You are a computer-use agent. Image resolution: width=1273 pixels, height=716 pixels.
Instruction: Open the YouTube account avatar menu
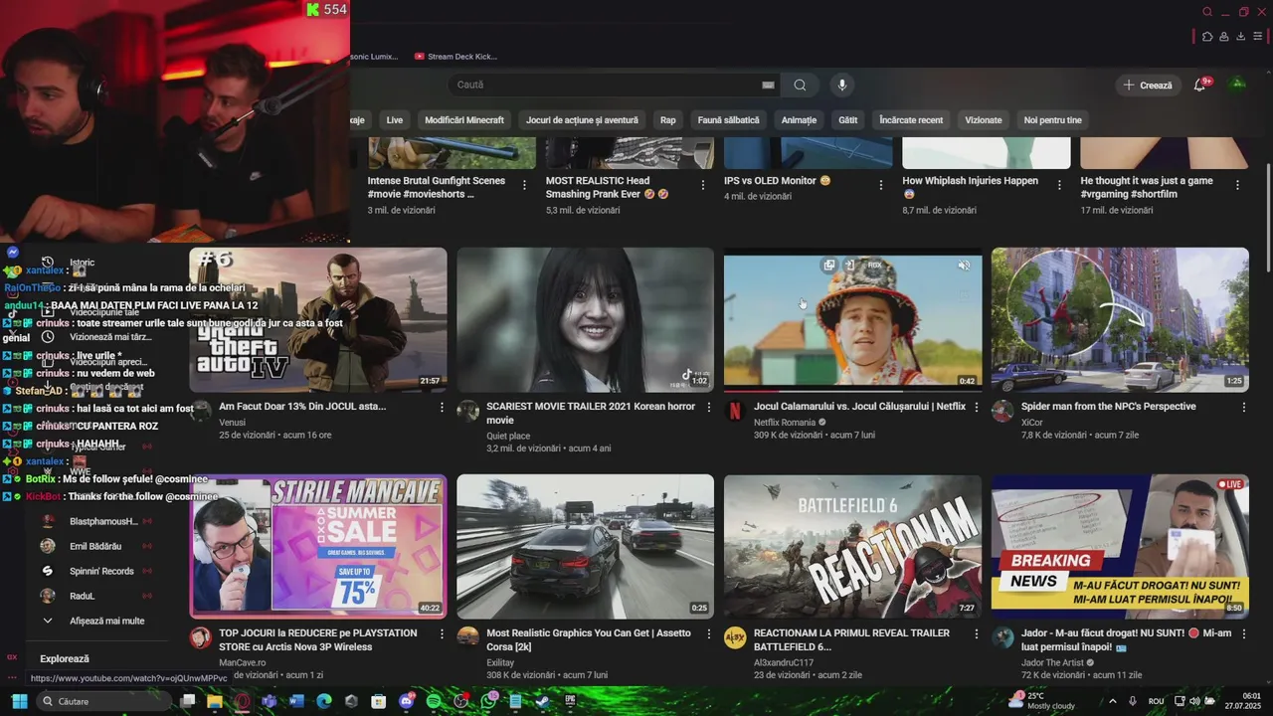[1238, 85]
